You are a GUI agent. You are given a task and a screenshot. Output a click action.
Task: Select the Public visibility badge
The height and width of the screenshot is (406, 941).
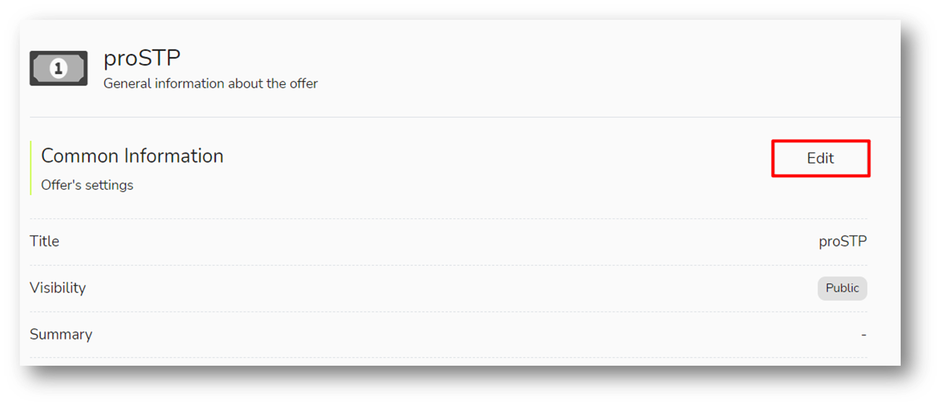(842, 288)
